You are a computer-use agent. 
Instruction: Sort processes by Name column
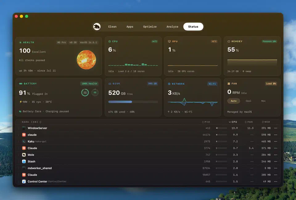tap(31, 122)
